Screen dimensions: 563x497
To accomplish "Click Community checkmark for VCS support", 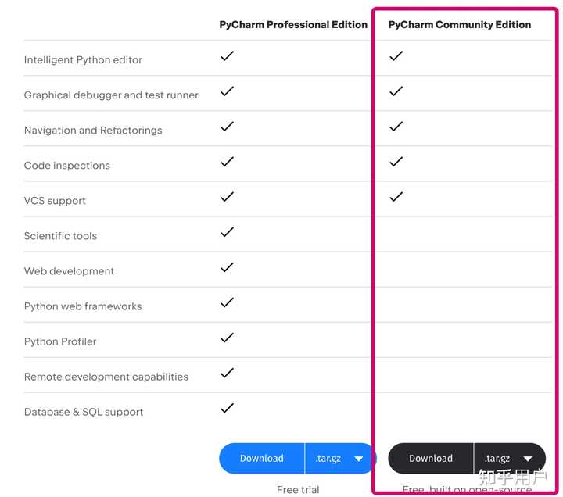I will [396, 197].
